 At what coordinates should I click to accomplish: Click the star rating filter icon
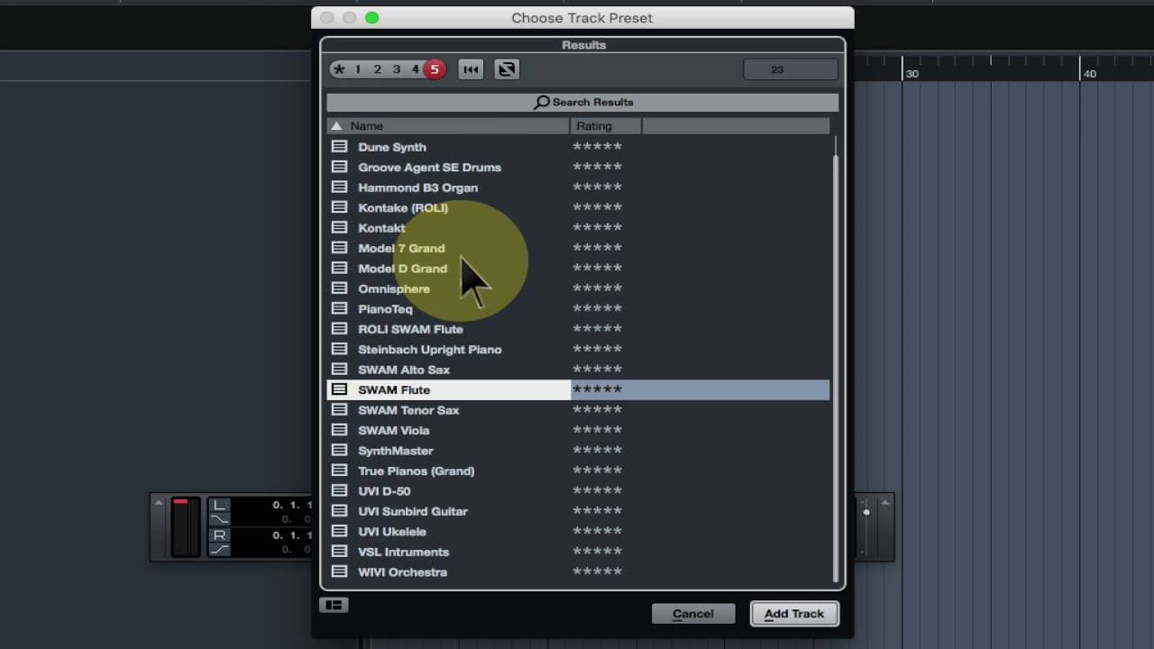pos(339,69)
